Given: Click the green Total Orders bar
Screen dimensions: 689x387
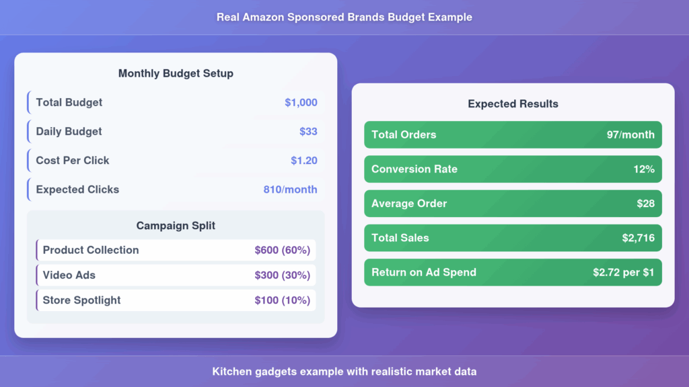Looking at the screenshot, I should pos(513,134).
